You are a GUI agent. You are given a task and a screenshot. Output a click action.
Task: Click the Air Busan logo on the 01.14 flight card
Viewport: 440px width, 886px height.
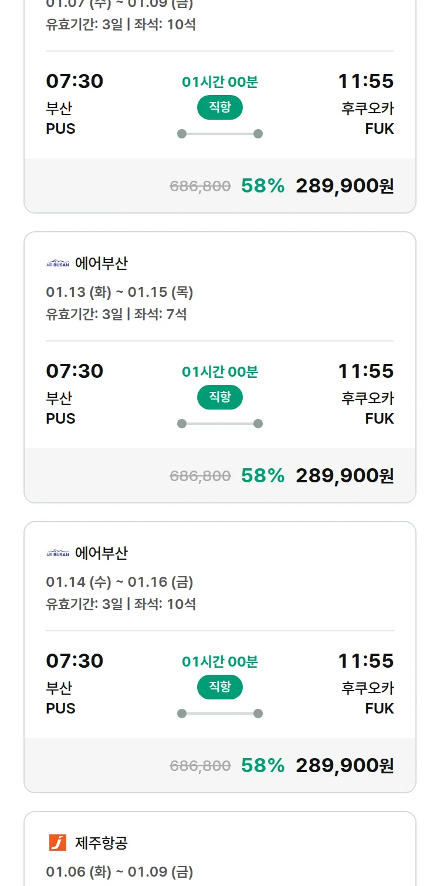coord(57,554)
